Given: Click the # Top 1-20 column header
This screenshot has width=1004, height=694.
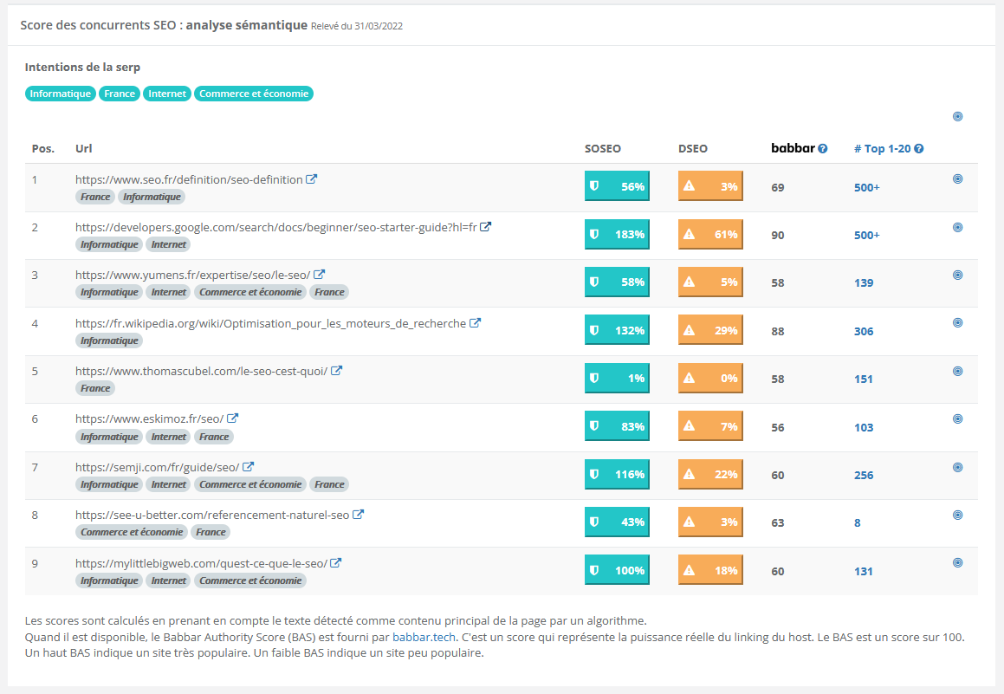Looking at the screenshot, I should coord(883,149).
